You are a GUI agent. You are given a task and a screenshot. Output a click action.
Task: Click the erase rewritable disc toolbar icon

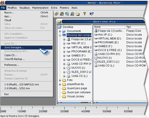pyautogui.click(x=72, y=14)
